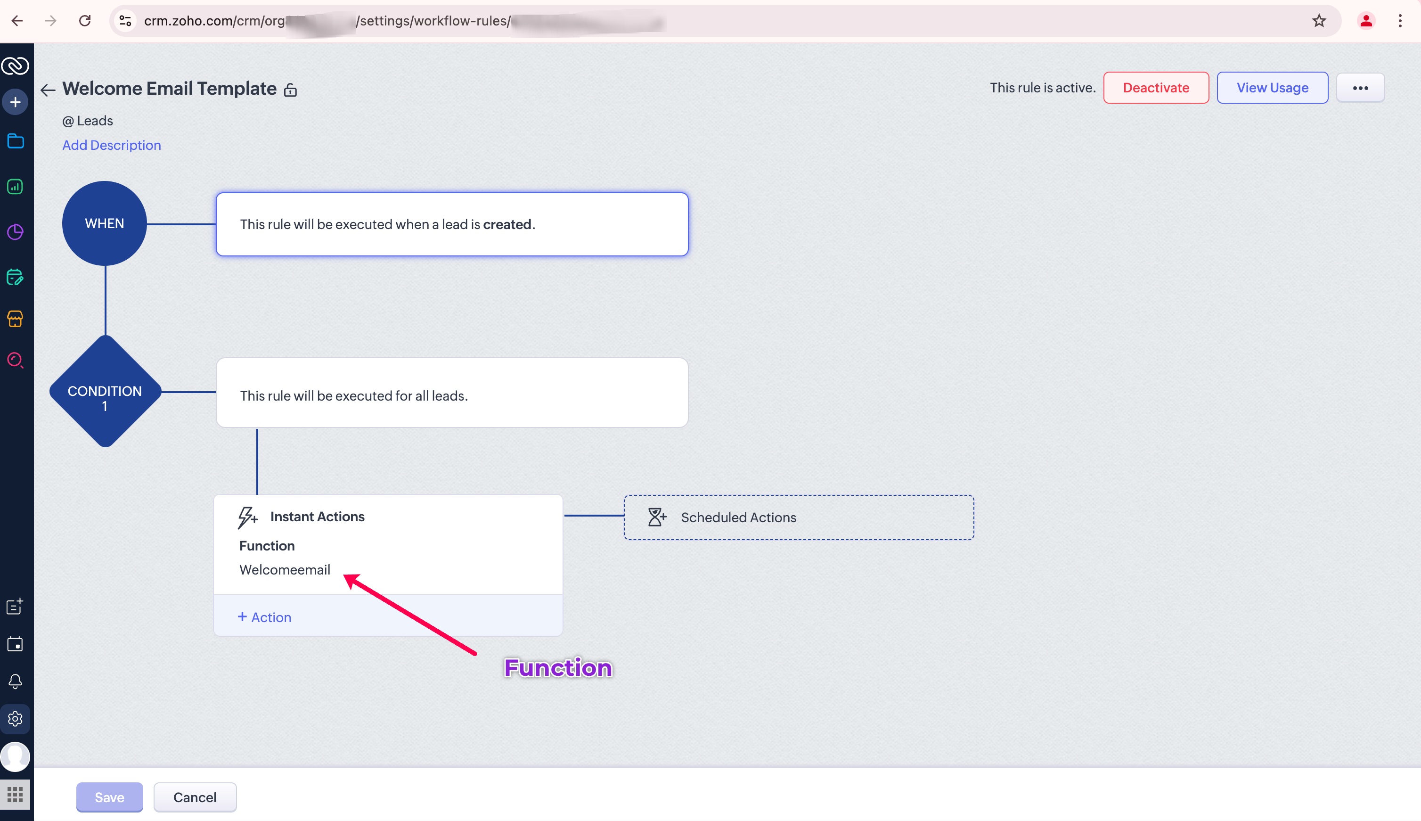Open the apps grid launcher icon
1421x821 pixels.
[x=15, y=795]
